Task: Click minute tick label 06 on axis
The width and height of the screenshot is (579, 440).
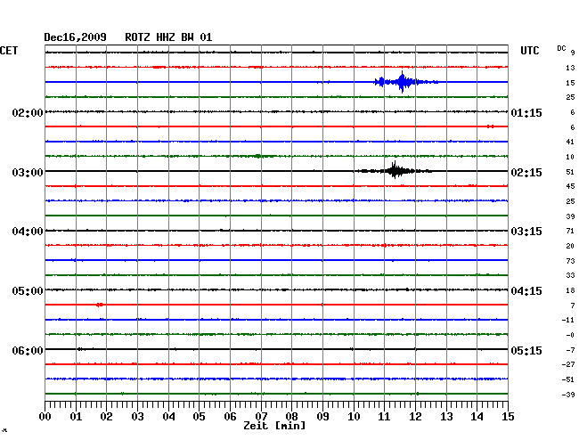Action: (230, 417)
